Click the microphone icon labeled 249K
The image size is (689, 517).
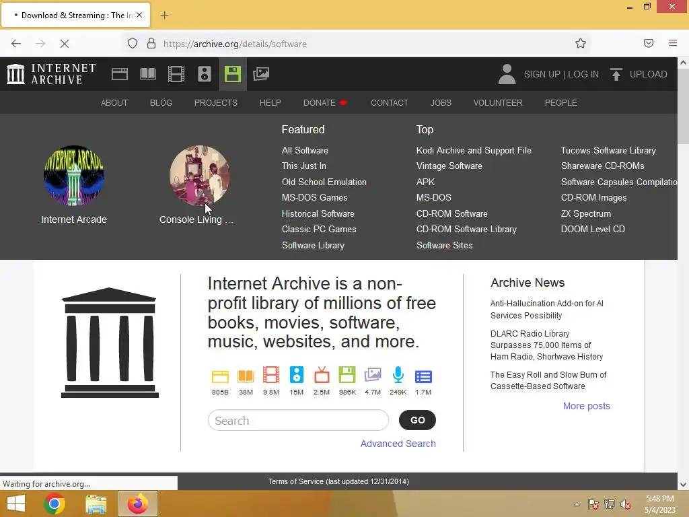coord(398,375)
